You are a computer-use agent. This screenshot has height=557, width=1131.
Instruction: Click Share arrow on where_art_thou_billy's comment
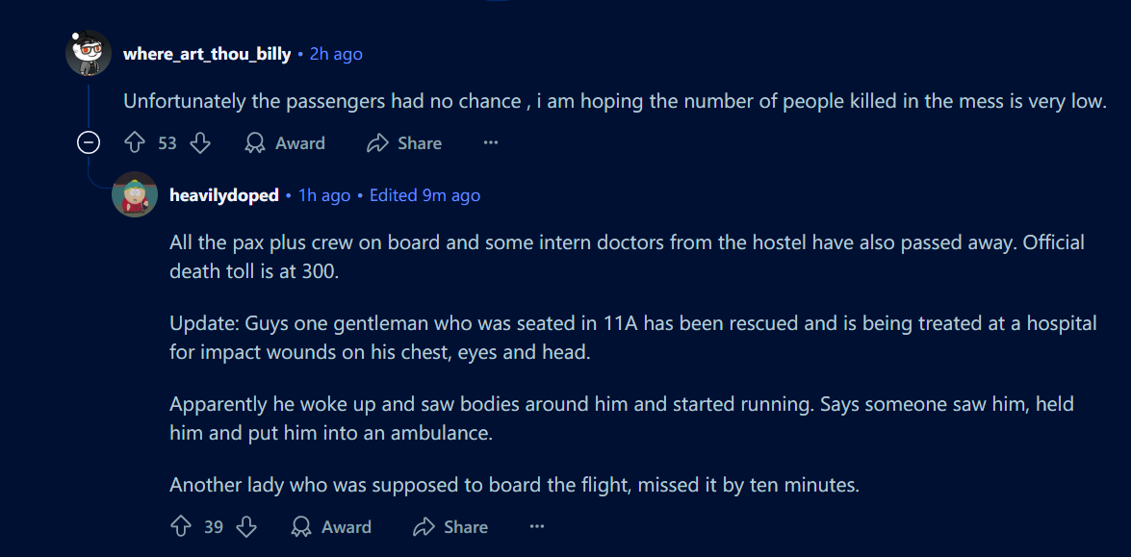(x=377, y=143)
